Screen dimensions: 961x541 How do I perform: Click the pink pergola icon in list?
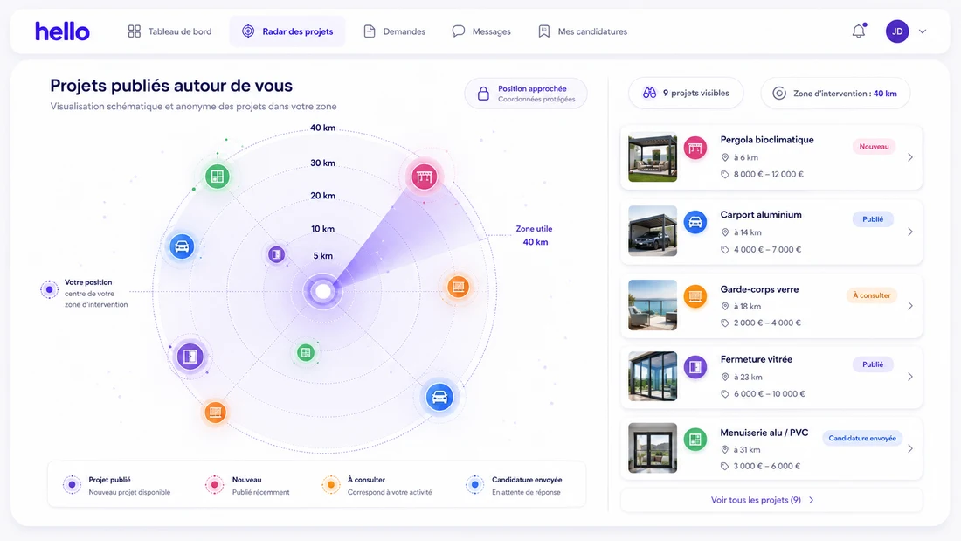pos(695,148)
